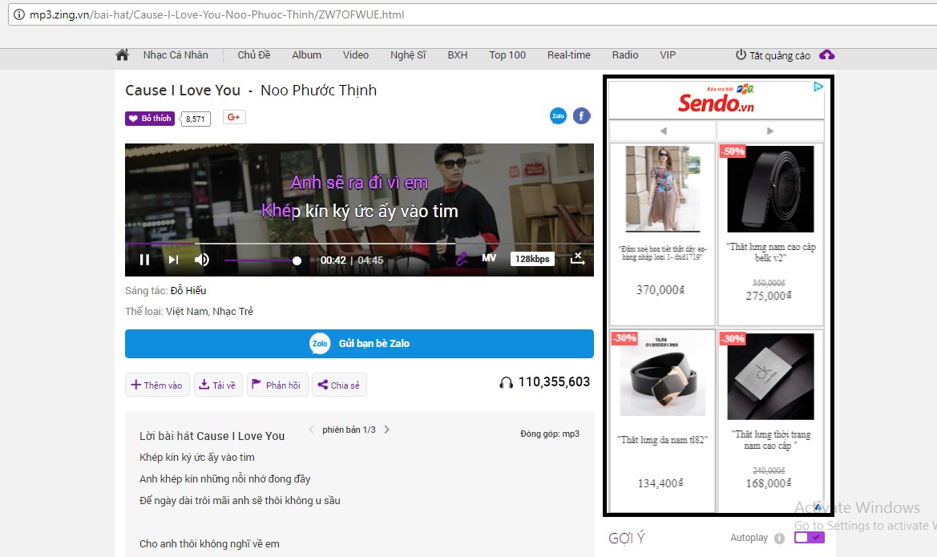Click the volume slider knob
Viewport: 937px width, 557px height.
coord(297,260)
